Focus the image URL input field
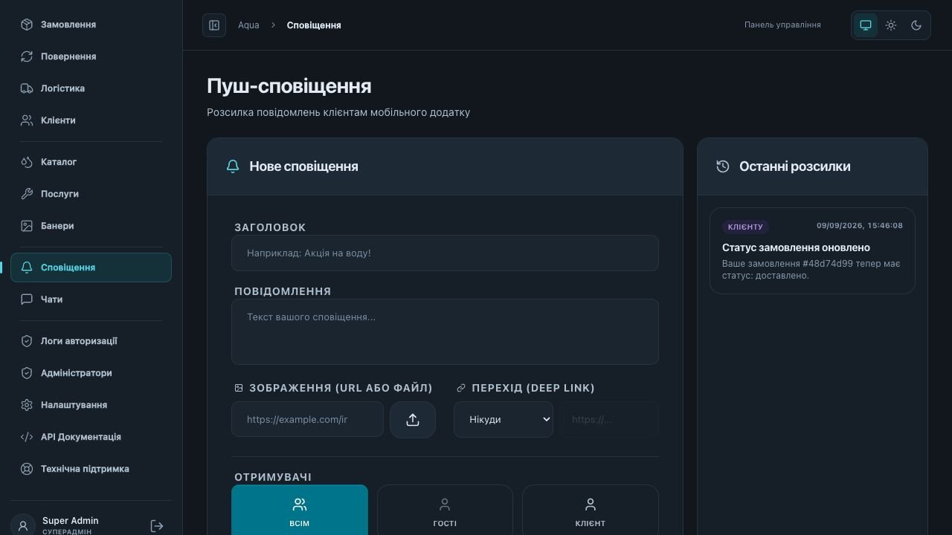Image resolution: width=952 pixels, height=535 pixels. click(307, 420)
